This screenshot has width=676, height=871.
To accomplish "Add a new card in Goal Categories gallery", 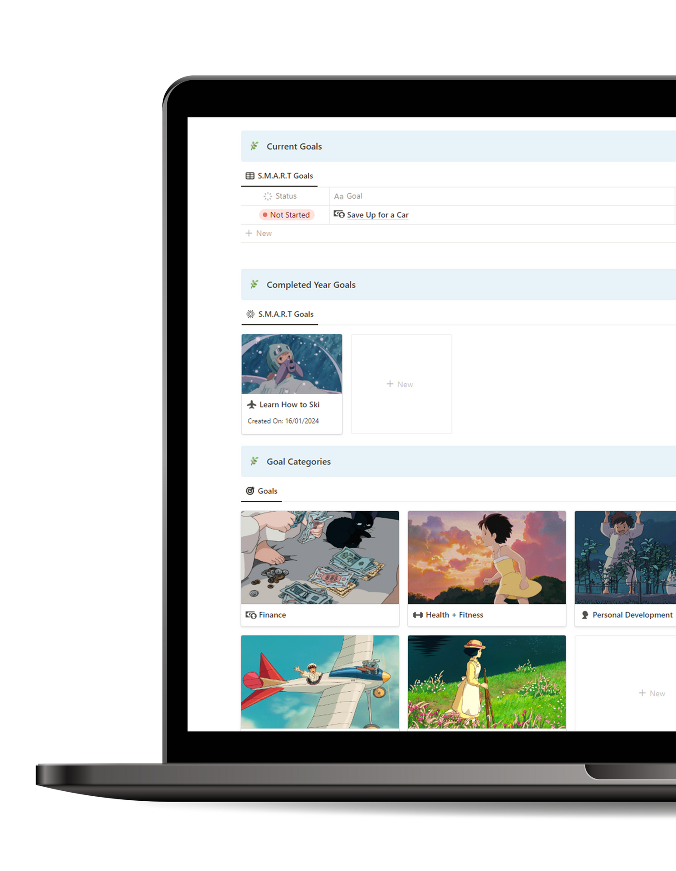I will coord(652,693).
